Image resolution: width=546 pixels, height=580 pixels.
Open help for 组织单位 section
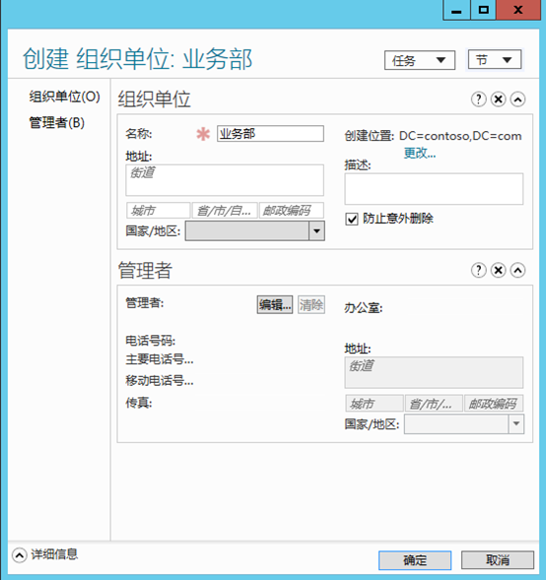click(478, 99)
